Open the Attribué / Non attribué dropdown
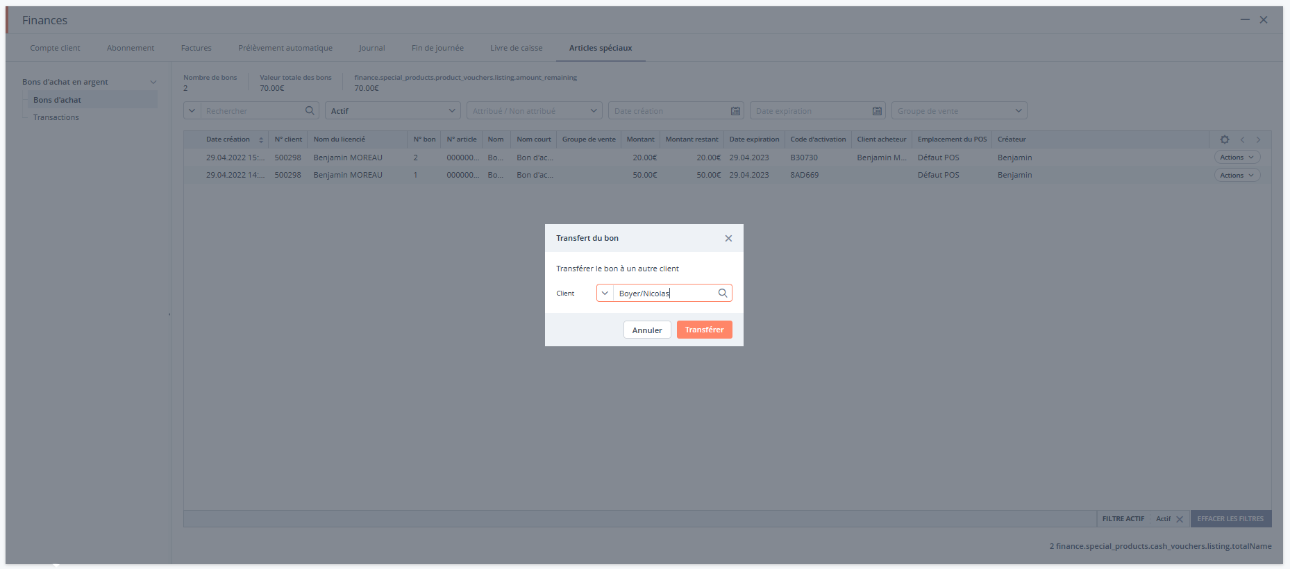The width and height of the screenshot is (1290, 569). pos(534,110)
